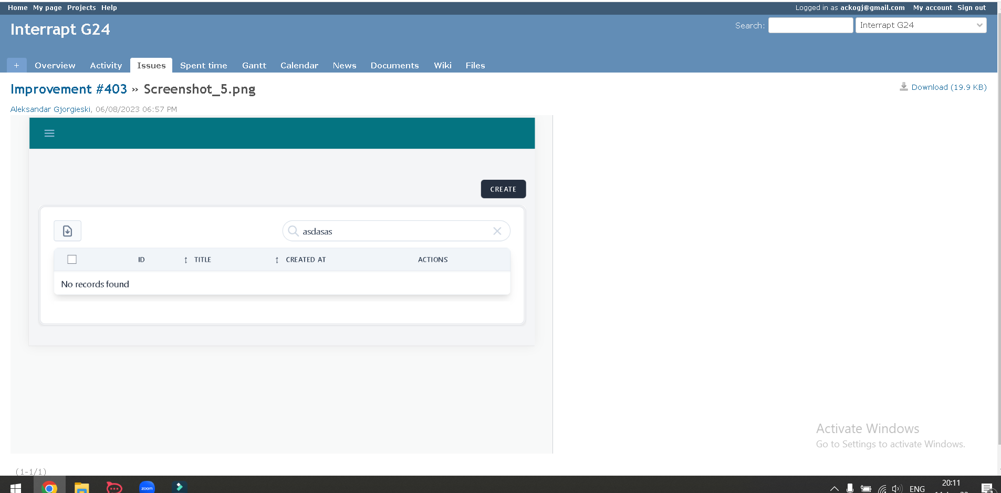Click the download icon beside Download link

(x=903, y=87)
